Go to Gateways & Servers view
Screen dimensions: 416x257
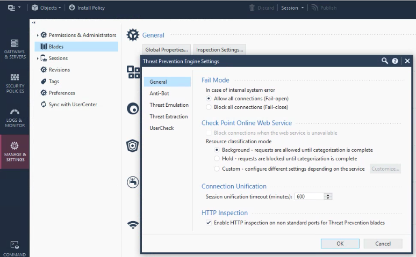(x=15, y=49)
